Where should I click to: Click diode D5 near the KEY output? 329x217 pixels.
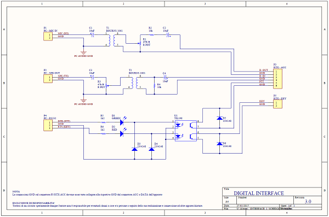click(220, 118)
